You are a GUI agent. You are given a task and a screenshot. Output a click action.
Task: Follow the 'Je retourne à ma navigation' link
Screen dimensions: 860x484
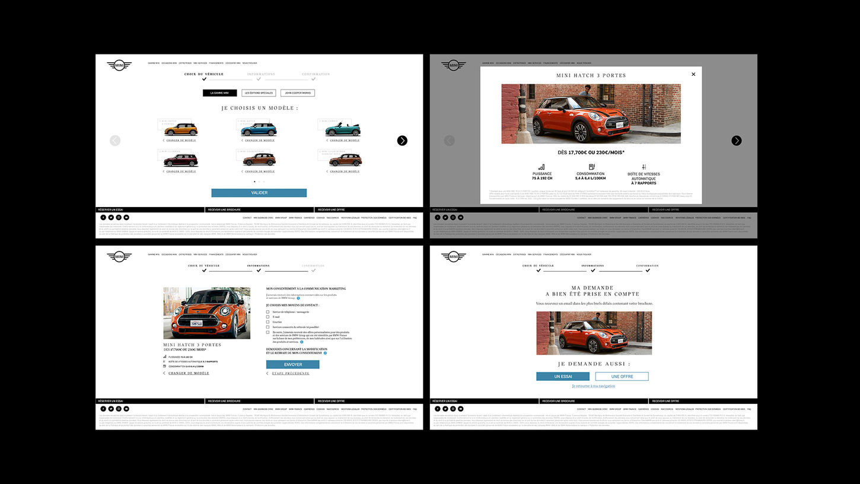[593, 386]
